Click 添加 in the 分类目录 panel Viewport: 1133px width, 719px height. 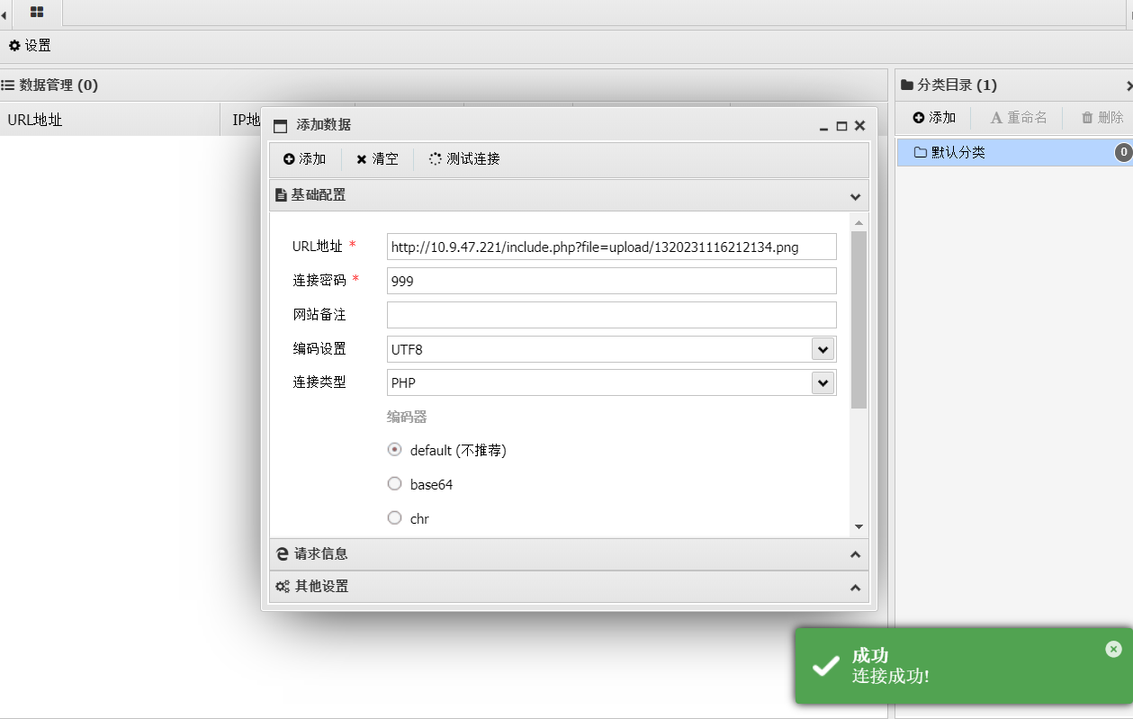pyautogui.click(x=934, y=118)
